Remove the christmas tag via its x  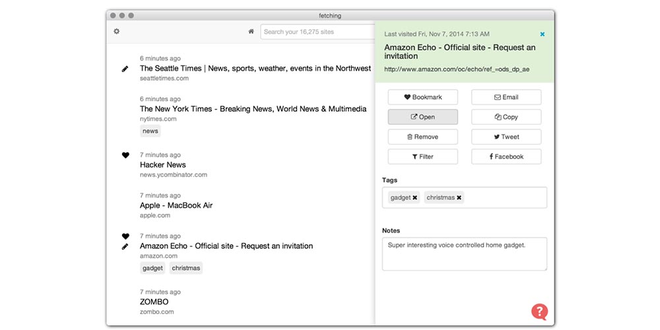point(459,197)
